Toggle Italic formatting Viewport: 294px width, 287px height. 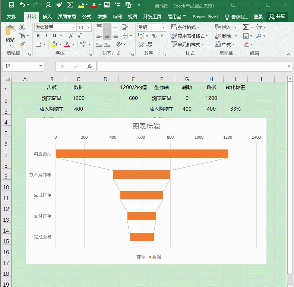pos(46,36)
